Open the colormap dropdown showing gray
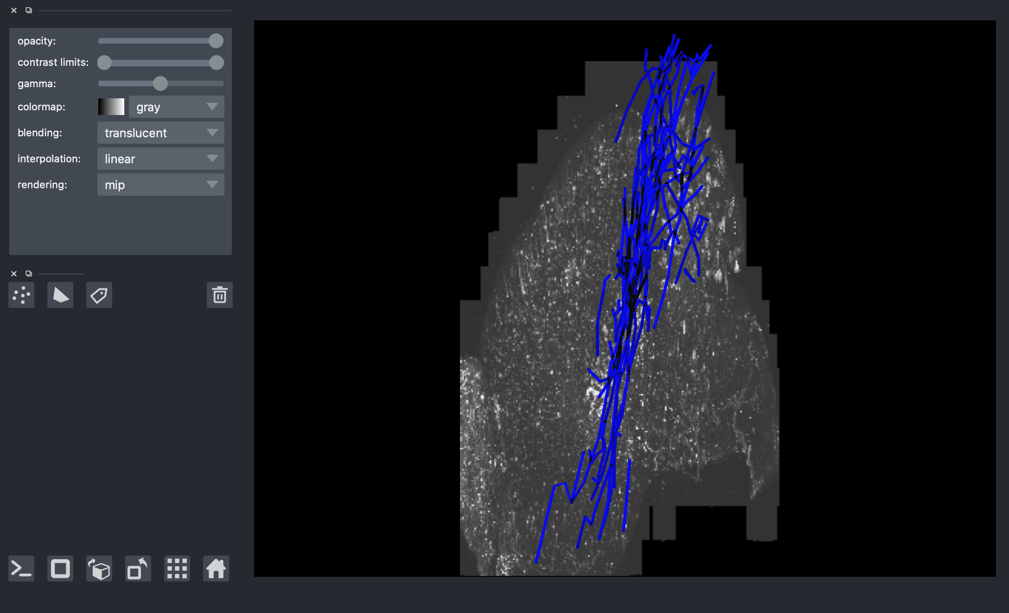This screenshot has width=1009, height=613. [177, 107]
